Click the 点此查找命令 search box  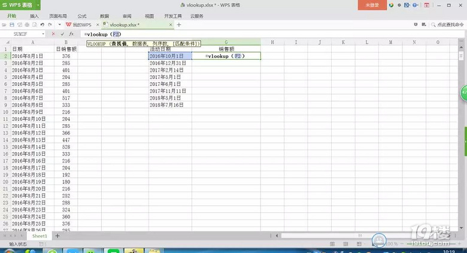(x=450, y=24)
